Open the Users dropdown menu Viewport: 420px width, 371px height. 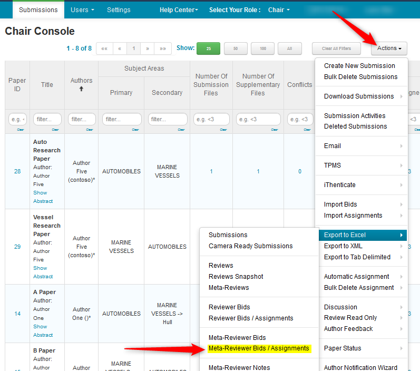(82, 9)
